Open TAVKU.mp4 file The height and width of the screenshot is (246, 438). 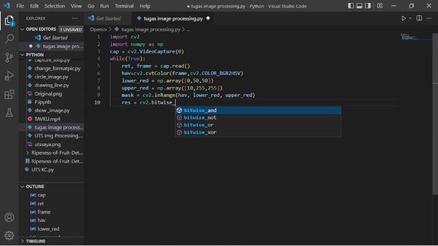point(52,119)
